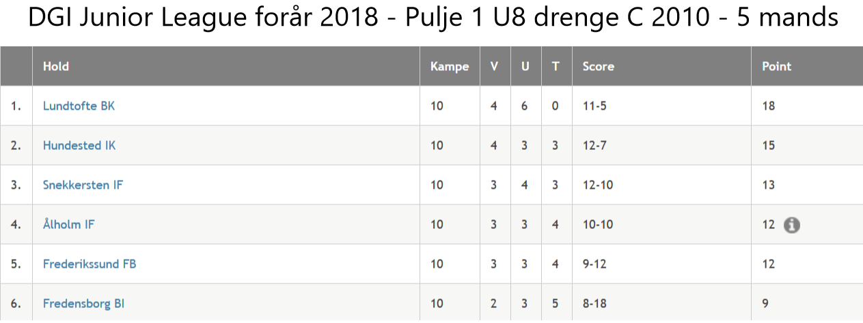Screen dimensions: 863x323
Task: Click the Point column header
Action: pos(776,67)
